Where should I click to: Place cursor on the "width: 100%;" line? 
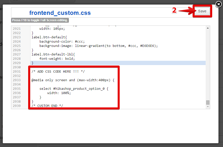[x=59, y=93]
